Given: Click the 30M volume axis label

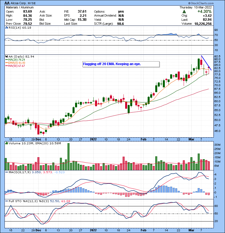Looking at the screenshot, I should [217, 145].
